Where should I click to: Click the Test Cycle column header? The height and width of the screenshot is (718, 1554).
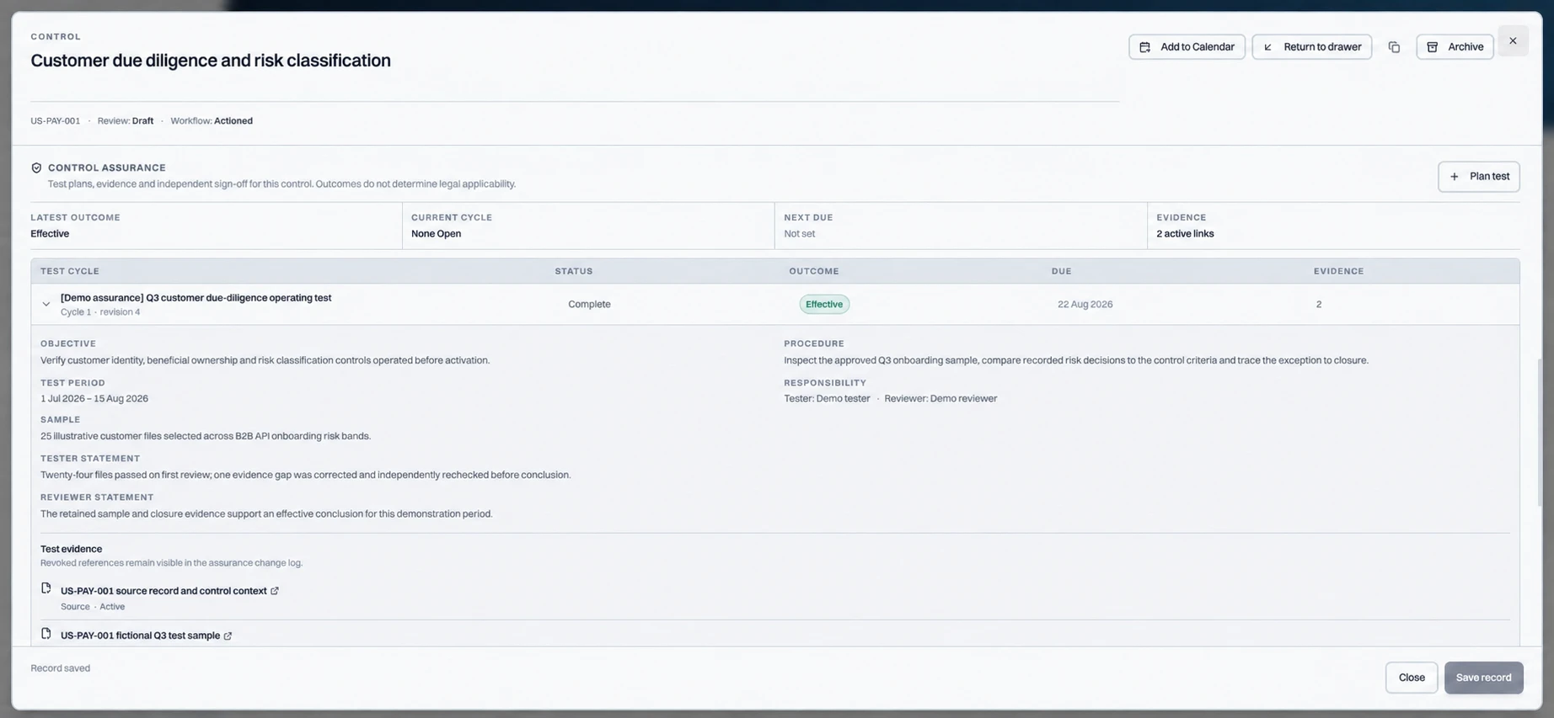tap(70, 271)
